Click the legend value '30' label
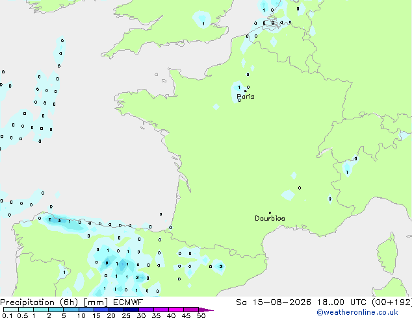Viewport: 412px width, 318px height. pyautogui.click(x=141, y=315)
